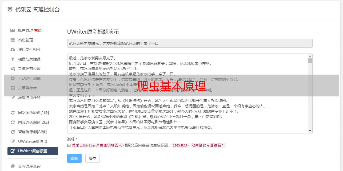Screen dimensions: 343x171
Task: Click the line starting 6 月 18 日
Action: pyautogui.click(x=140, y=63)
